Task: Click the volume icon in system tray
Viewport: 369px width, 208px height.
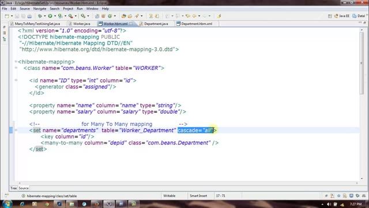Action: point(329,204)
